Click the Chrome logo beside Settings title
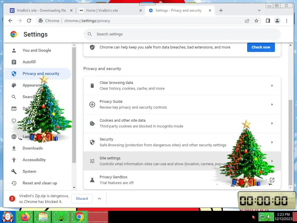The height and width of the screenshot is (223, 297). coord(14,34)
